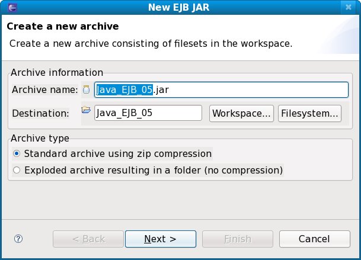Open the Workspace... destination browser

tap(242, 113)
